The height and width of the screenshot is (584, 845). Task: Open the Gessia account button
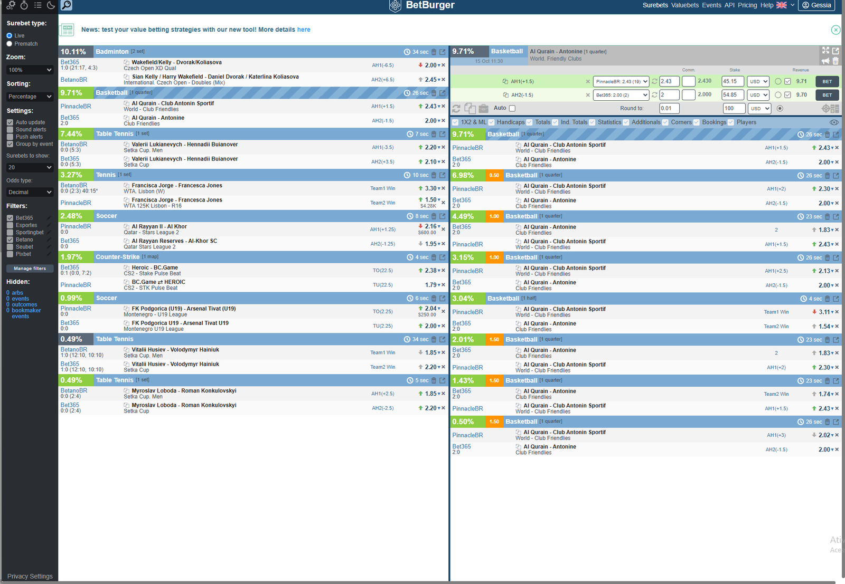click(816, 5)
